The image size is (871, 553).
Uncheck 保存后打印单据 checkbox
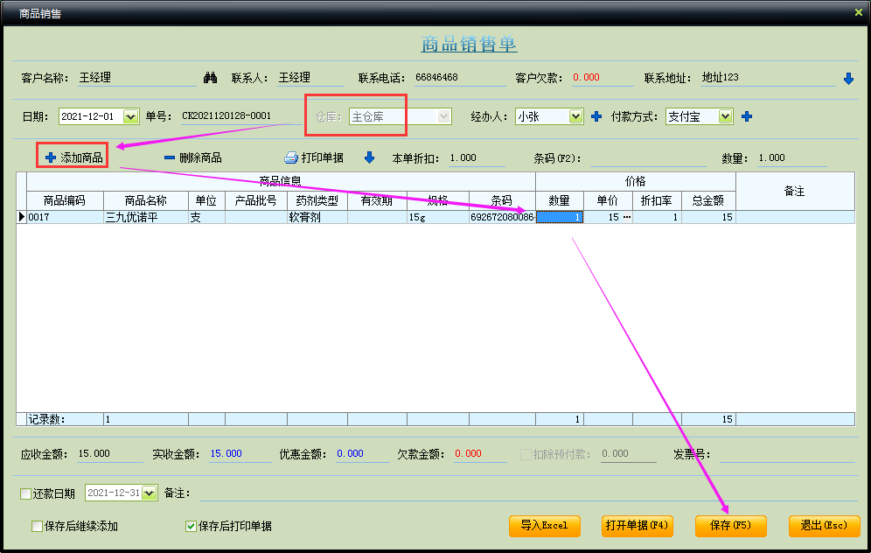pyautogui.click(x=192, y=527)
